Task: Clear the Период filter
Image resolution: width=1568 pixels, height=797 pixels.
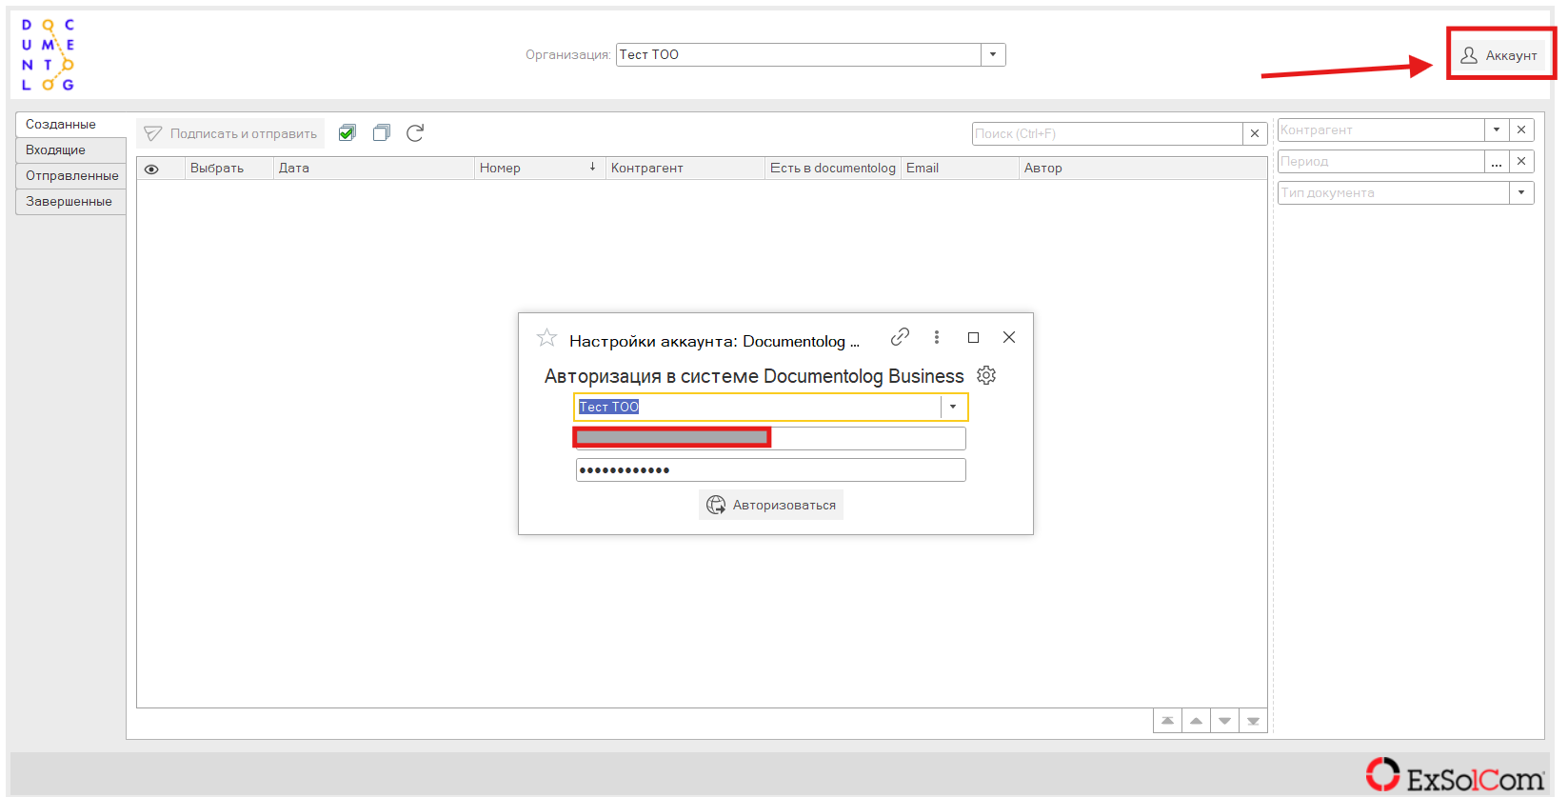Action: [x=1521, y=161]
